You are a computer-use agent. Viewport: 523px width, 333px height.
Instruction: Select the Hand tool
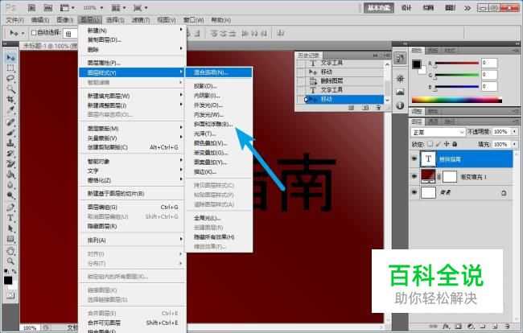point(10,251)
